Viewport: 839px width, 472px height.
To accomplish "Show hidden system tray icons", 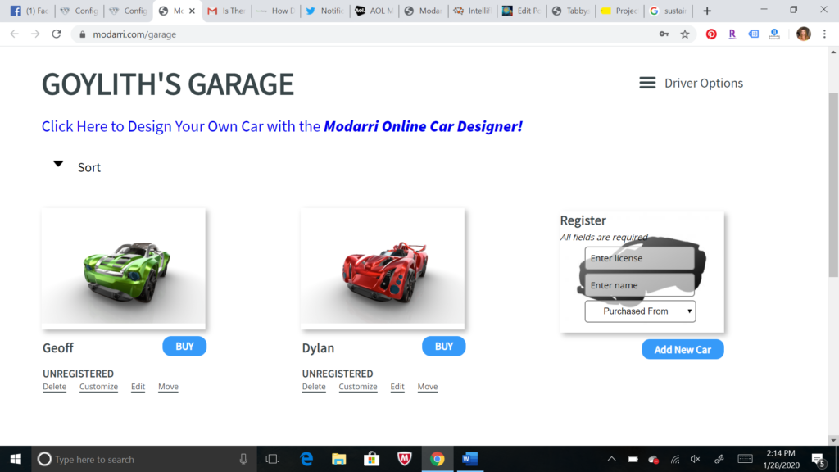I will pos(611,459).
